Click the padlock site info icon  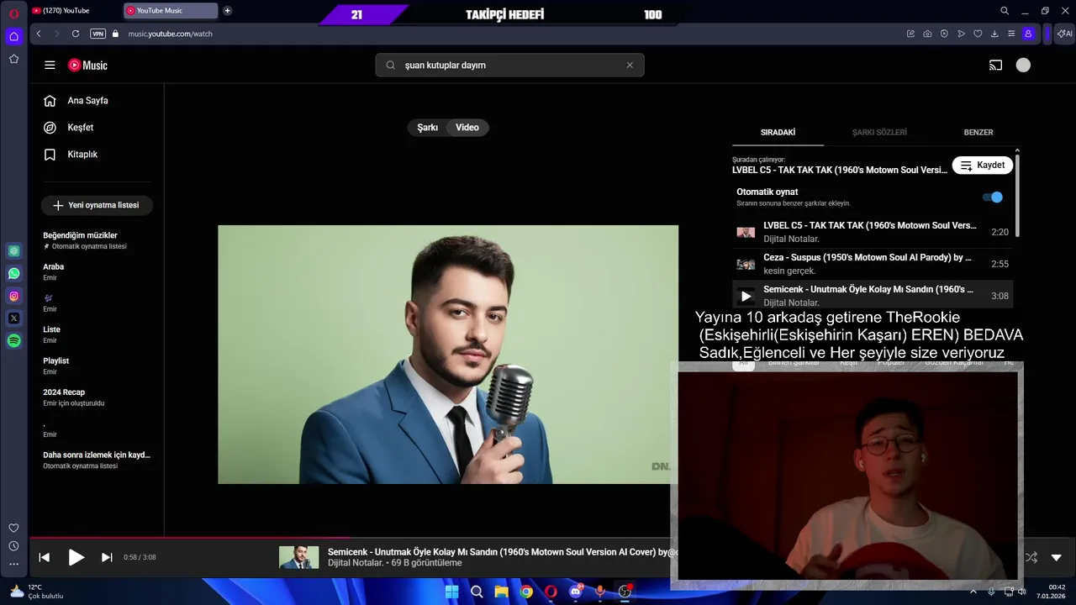pyautogui.click(x=115, y=34)
